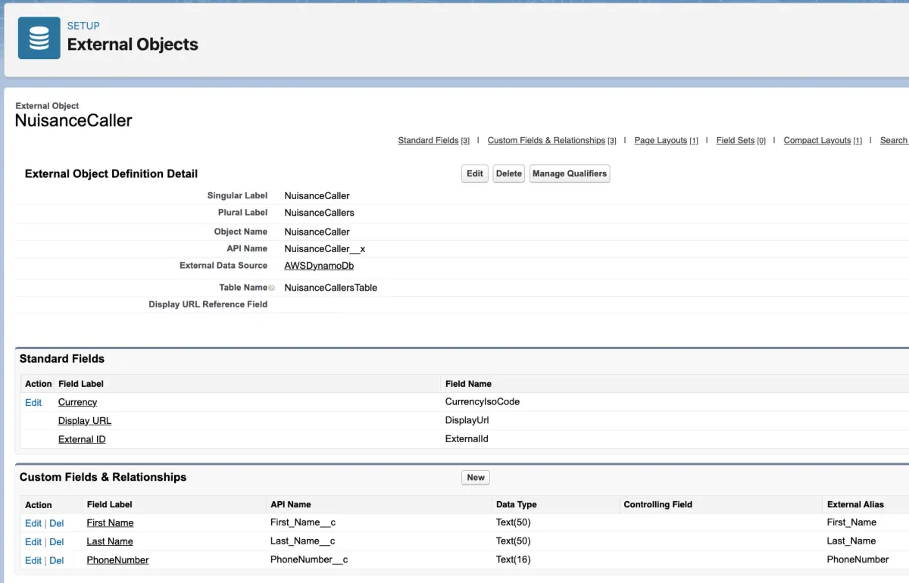Viewport: 909px width, 583px height.
Task: Edit the PhoneNumber custom field
Action: (33, 561)
